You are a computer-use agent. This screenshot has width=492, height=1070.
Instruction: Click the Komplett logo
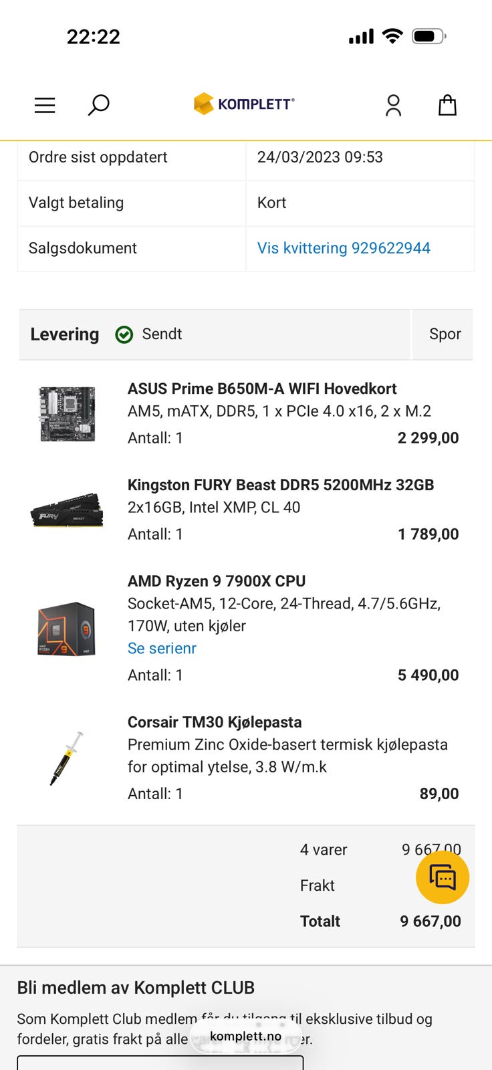pos(244,104)
